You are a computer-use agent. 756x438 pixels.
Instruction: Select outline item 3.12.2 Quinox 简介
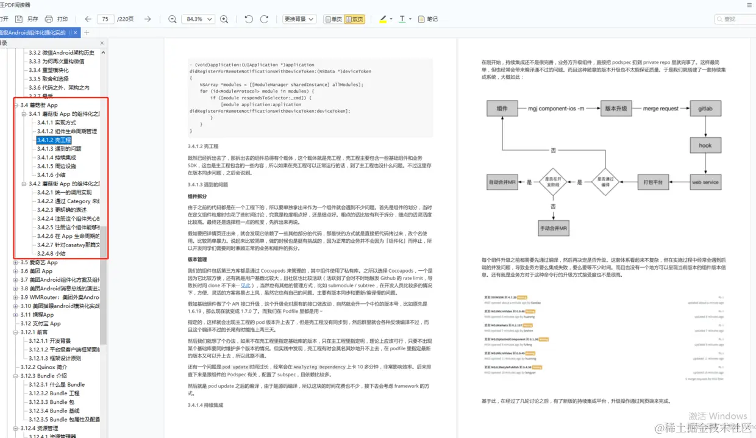pyautogui.click(x=44, y=367)
